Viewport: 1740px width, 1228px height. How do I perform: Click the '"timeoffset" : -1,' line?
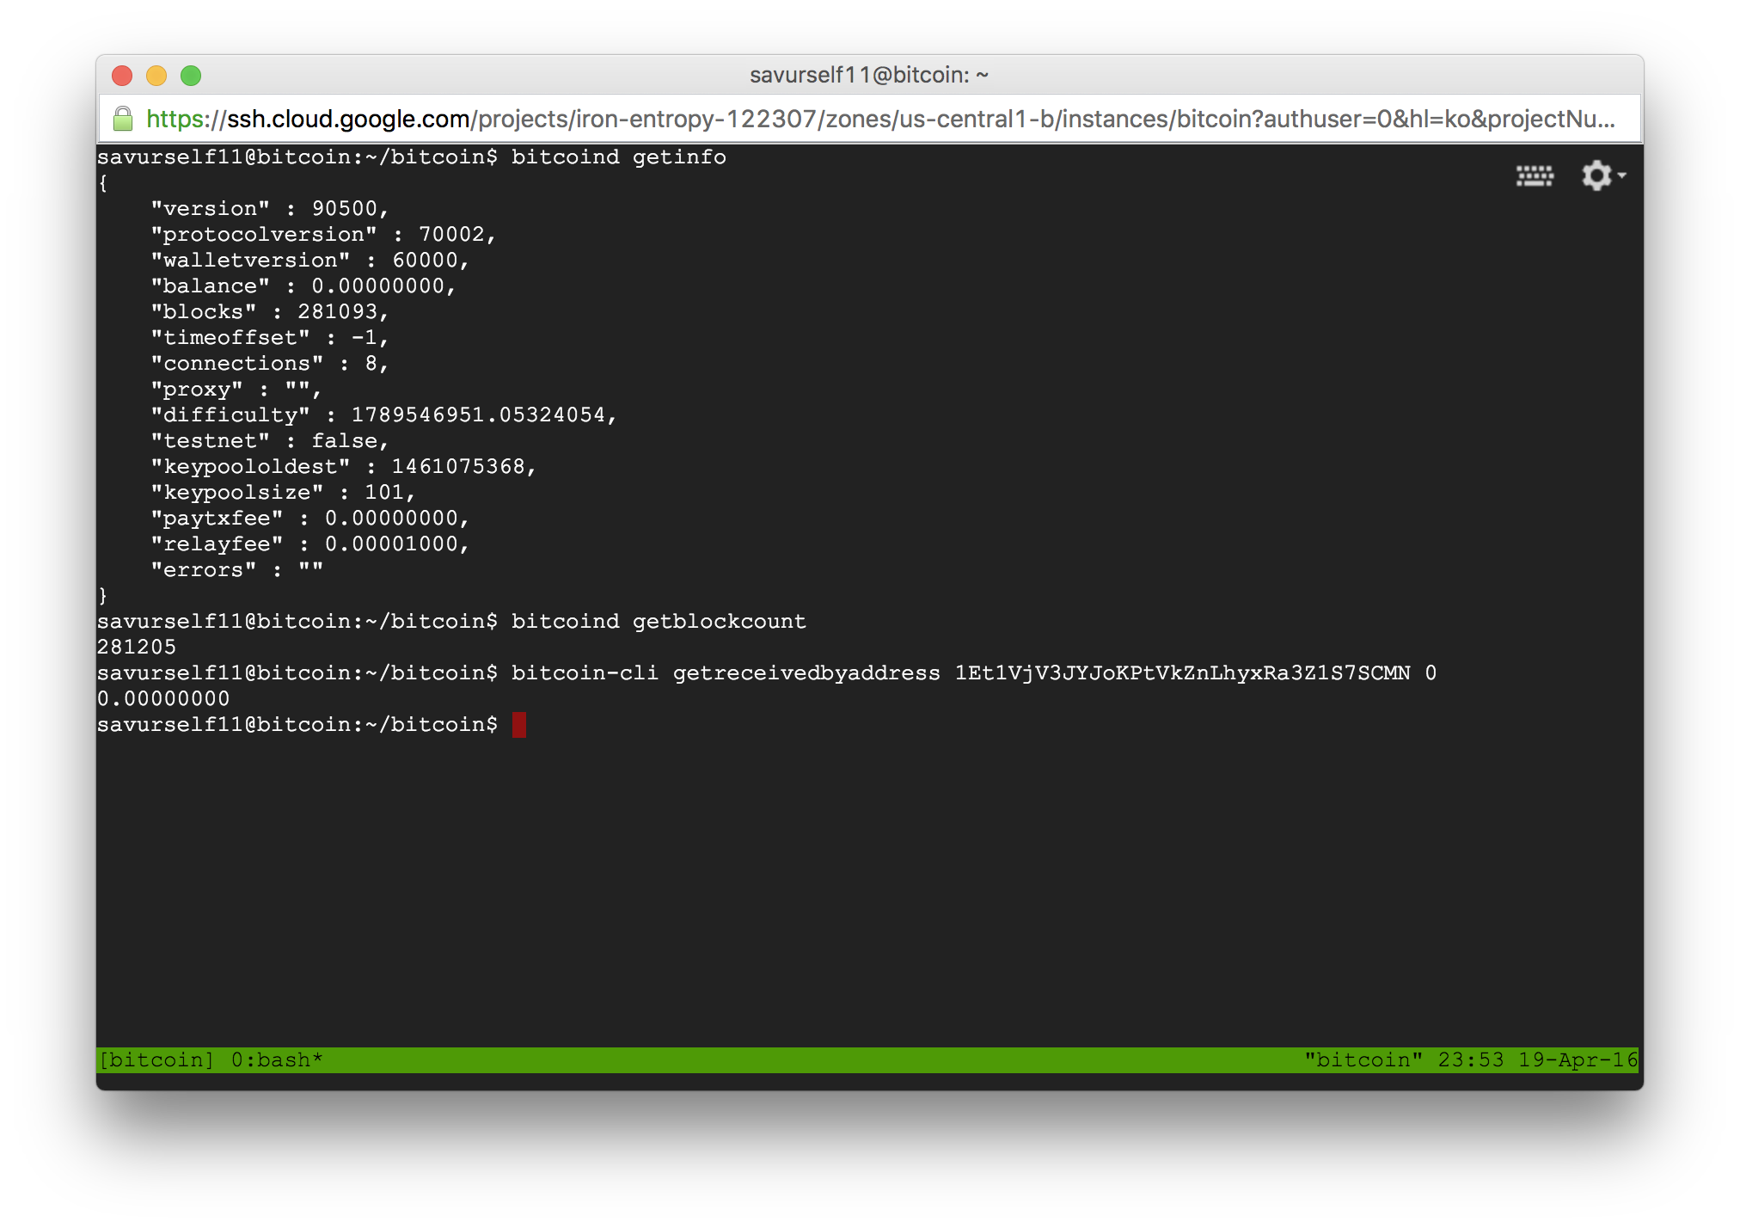270,337
